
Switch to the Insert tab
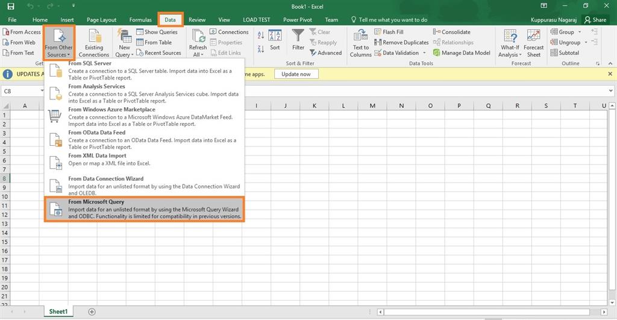[x=67, y=20]
